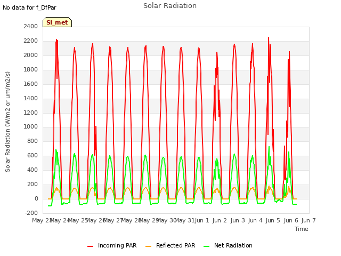Click the May 31 x-axis tick label
This screenshot has height=256, width=341.
184,220
